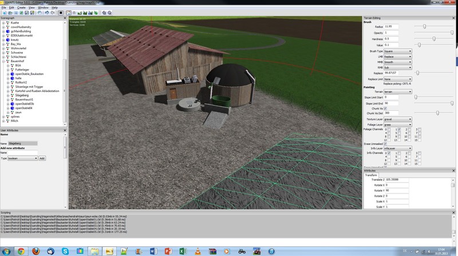Click the single floppy-disk Save icon
Screen dimensions: 458x256
(x=26, y=13)
